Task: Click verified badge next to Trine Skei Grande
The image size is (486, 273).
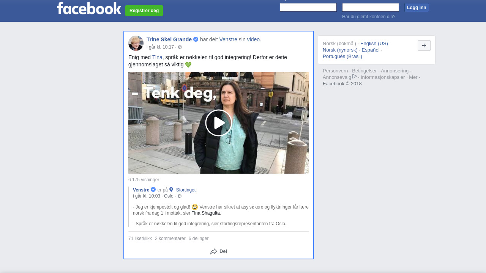Action: (196, 39)
